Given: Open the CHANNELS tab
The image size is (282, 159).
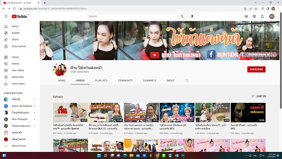Looking at the screenshot, I should click(150, 80).
